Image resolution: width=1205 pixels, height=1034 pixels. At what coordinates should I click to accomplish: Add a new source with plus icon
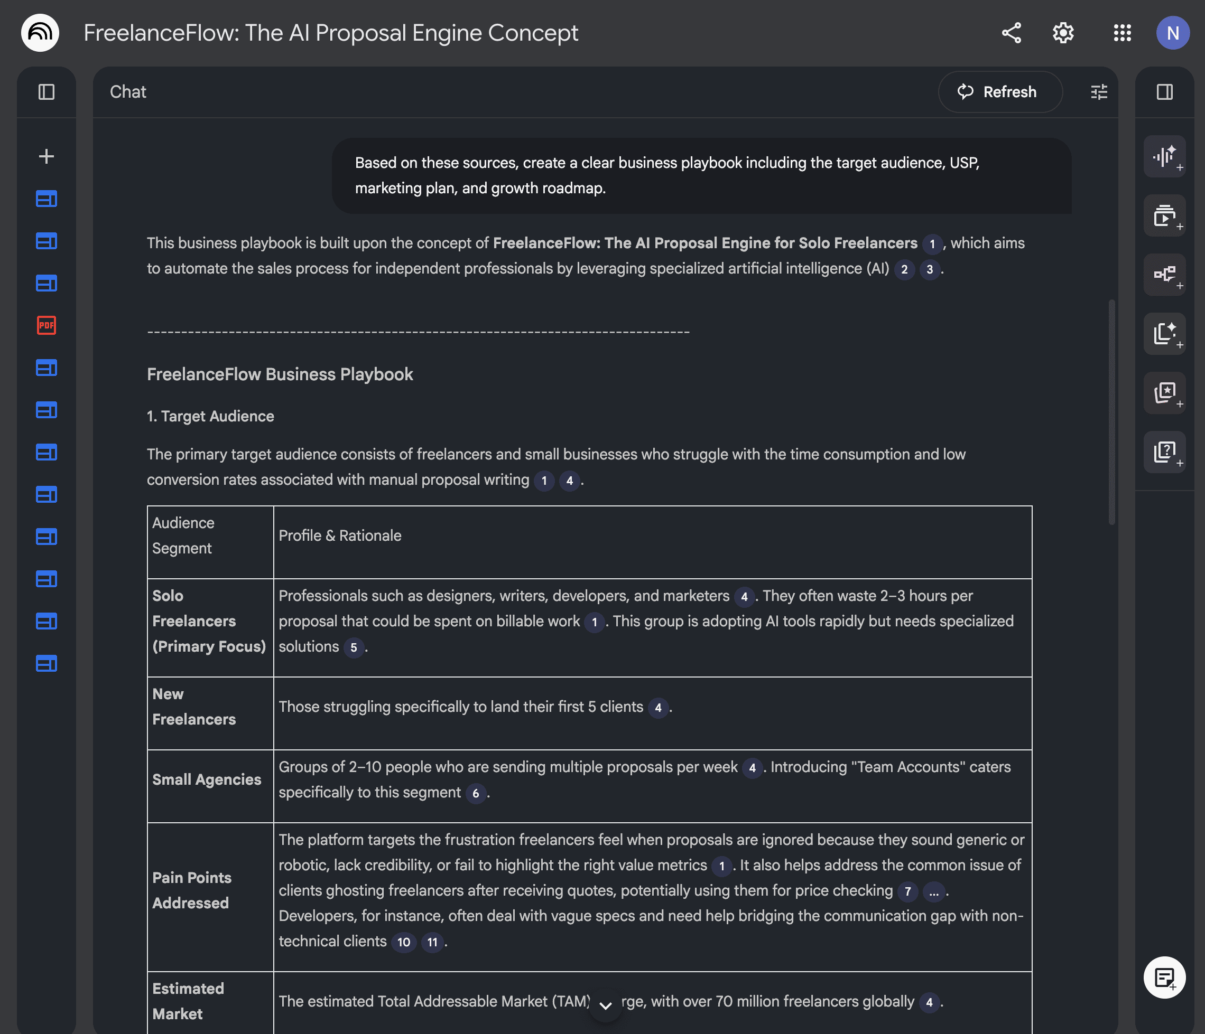point(47,156)
